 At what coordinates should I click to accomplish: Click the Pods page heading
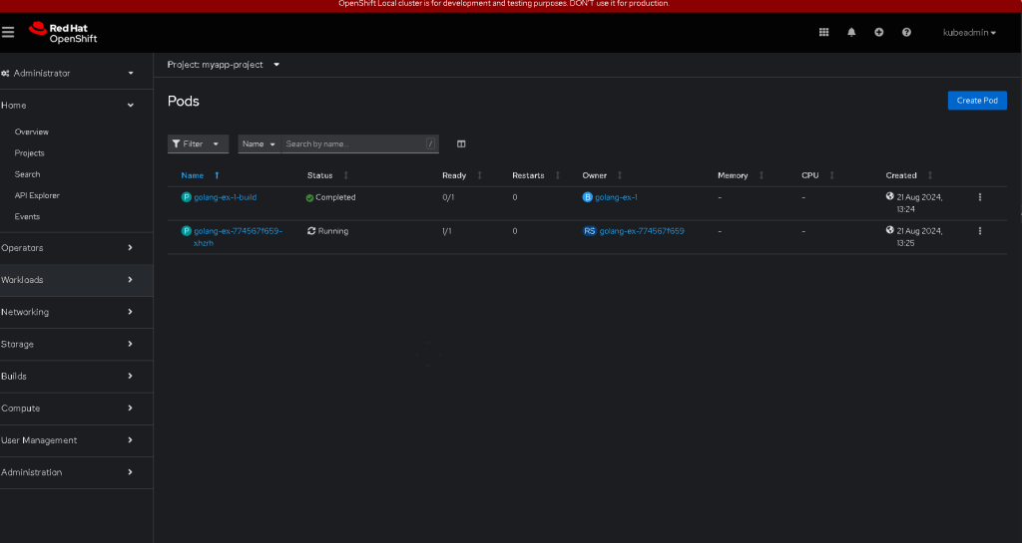coord(184,101)
